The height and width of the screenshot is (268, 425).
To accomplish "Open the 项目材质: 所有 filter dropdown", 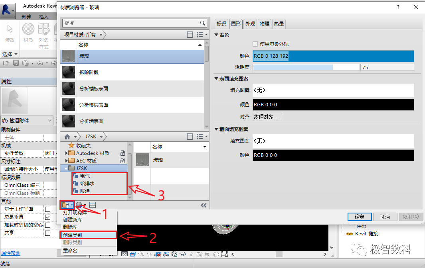I will pyautogui.click(x=101, y=35).
